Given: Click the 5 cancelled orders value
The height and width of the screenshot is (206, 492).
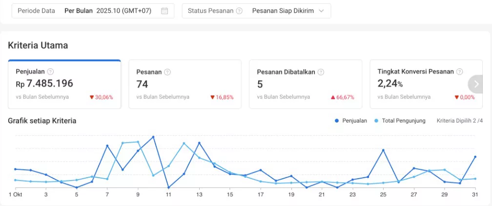Looking at the screenshot, I should (x=260, y=84).
